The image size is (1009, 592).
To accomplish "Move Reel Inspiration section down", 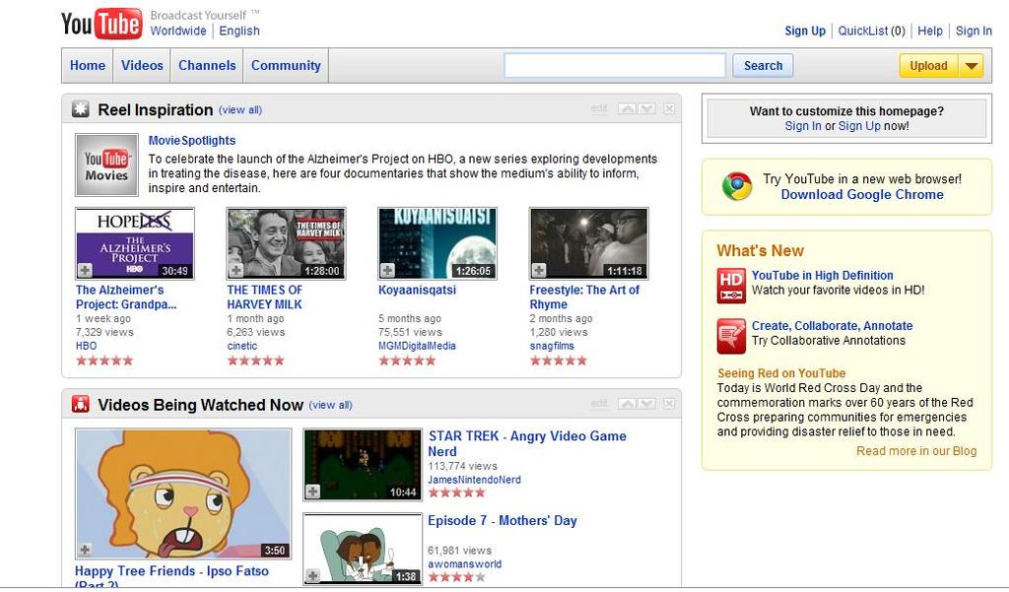I will (x=646, y=108).
